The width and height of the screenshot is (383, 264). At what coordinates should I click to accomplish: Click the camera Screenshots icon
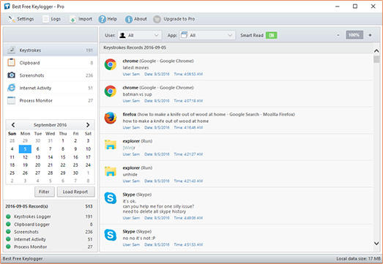click(11, 75)
